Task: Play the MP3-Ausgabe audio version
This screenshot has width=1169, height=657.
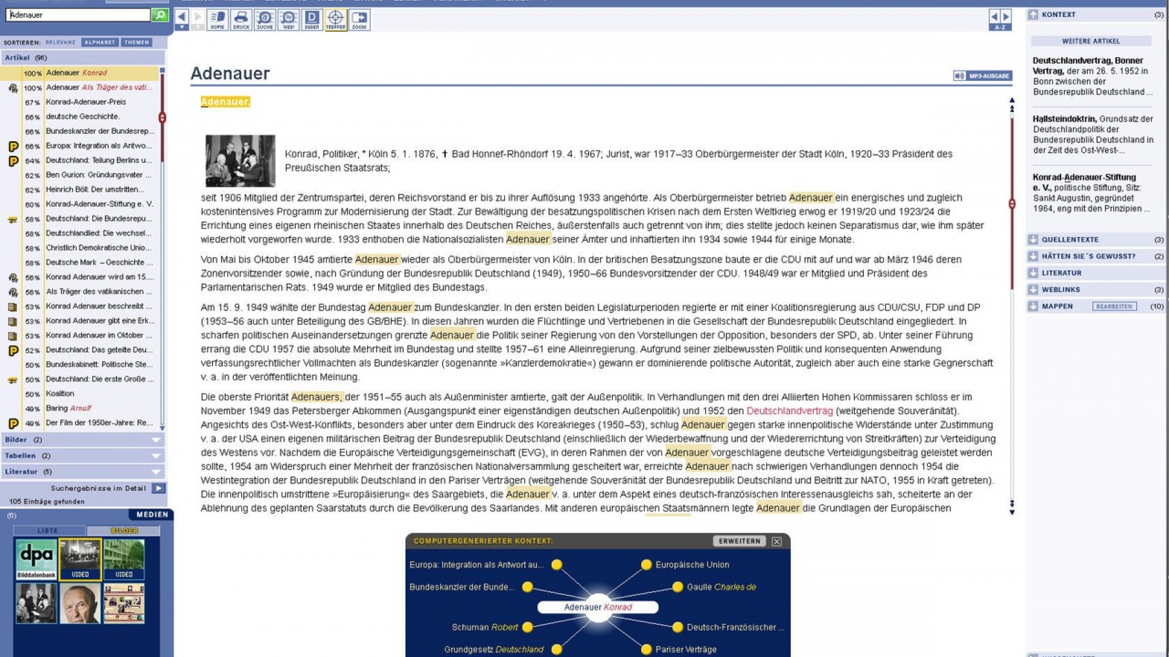Action: coord(983,76)
